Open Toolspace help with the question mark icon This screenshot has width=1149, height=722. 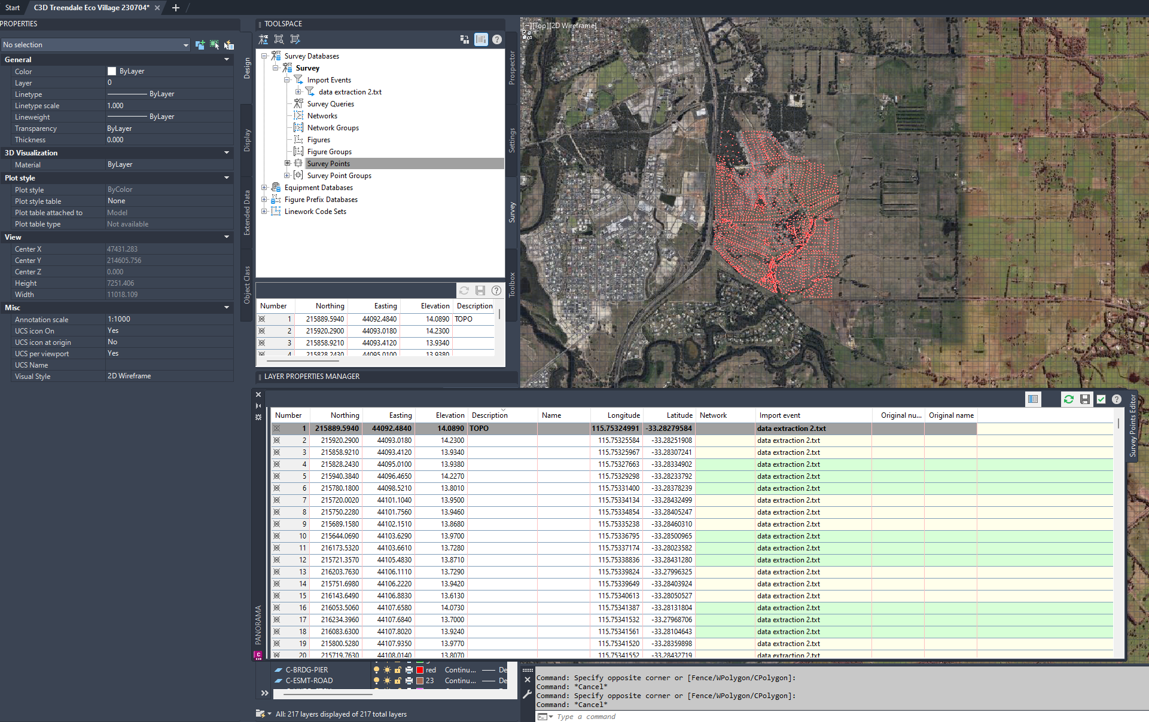click(496, 39)
